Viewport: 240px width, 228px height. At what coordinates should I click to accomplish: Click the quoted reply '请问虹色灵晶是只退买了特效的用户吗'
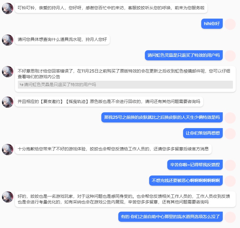[x=125, y=85]
